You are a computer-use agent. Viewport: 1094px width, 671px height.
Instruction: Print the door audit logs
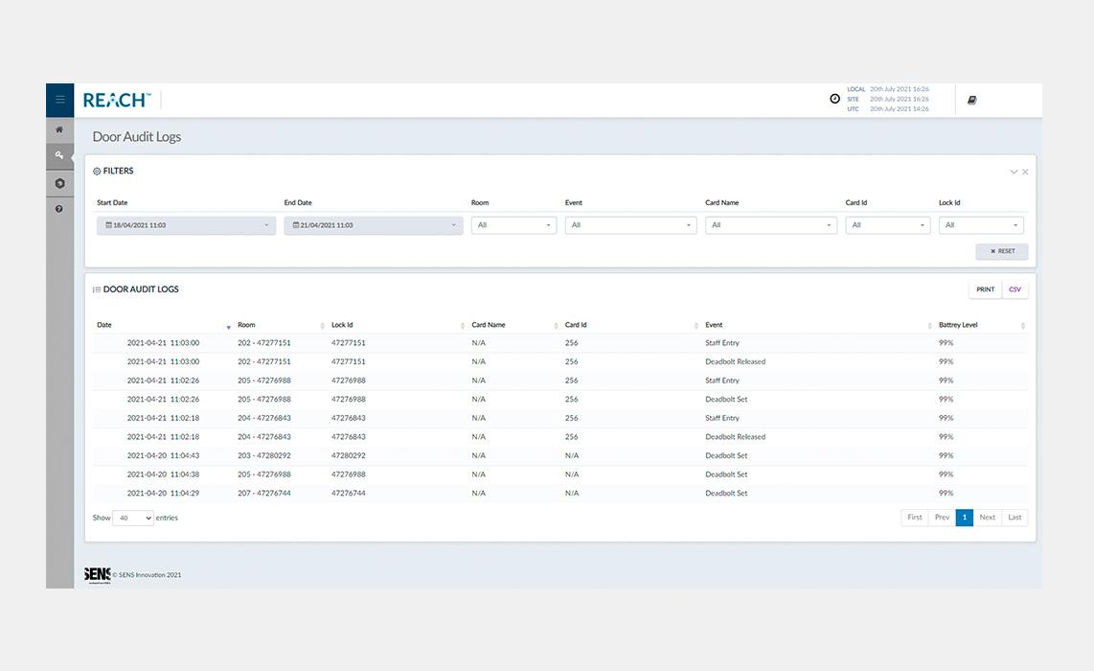(x=985, y=289)
